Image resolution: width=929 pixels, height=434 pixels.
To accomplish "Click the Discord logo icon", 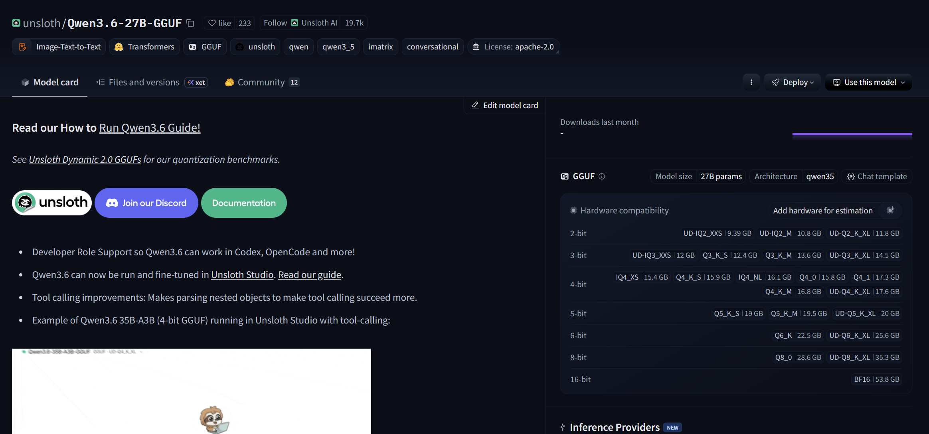I will pos(112,203).
